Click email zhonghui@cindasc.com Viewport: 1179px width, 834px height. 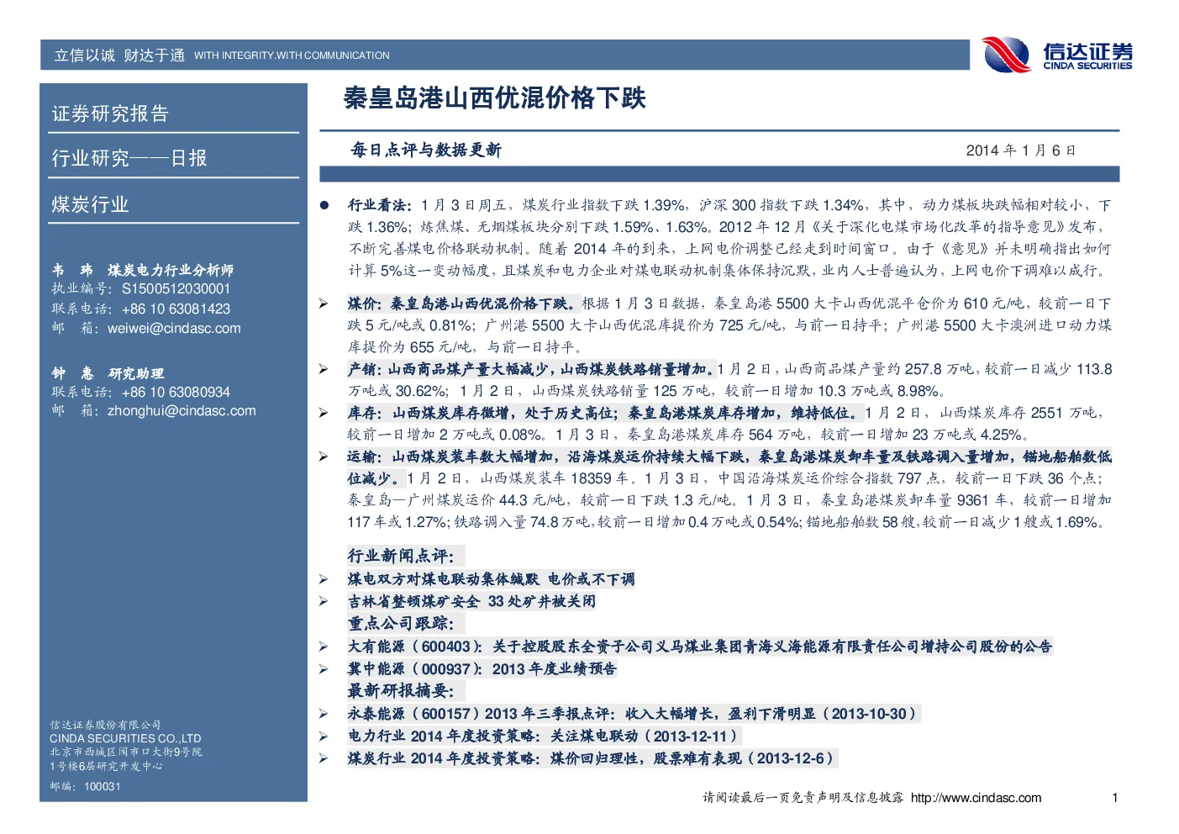coord(182,411)
